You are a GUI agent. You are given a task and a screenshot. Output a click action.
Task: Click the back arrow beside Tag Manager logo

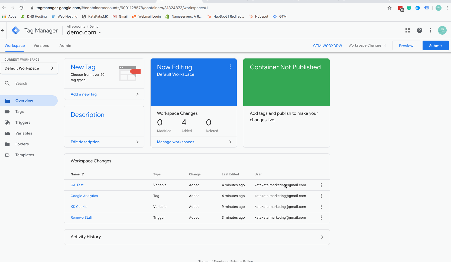(x=3, y=31)
